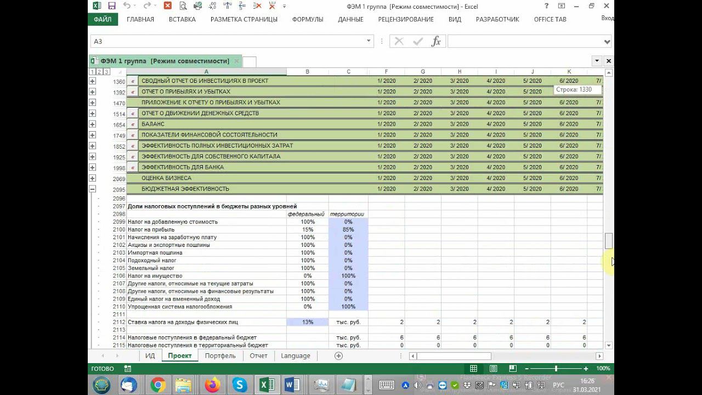Switch to the Language sheet tab
This screenshot has width=702, height=395.
coord(296,356)
